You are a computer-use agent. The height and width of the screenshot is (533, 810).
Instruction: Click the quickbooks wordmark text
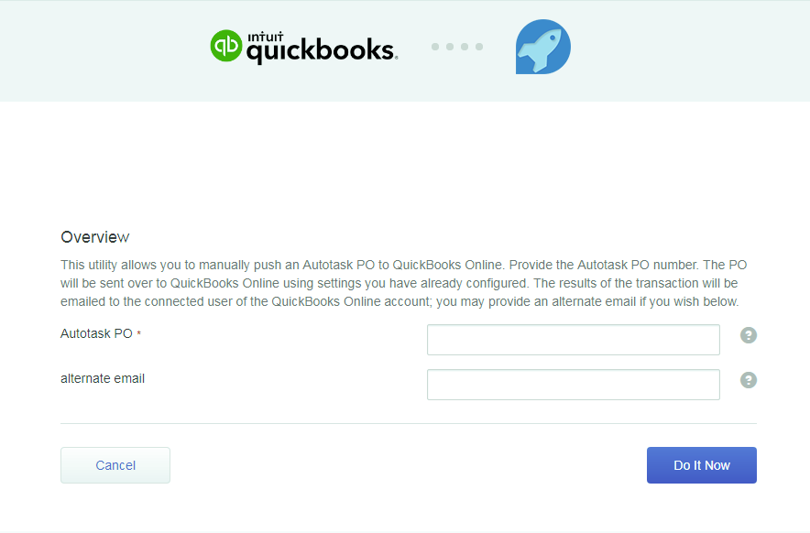322,51
